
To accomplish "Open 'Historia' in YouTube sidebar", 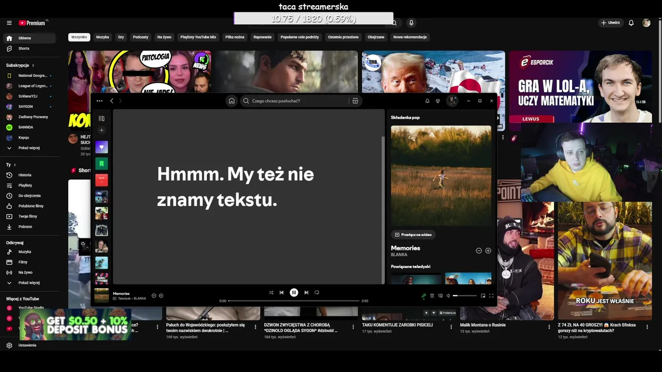I will pyautogui.click(x=30, y=175).
